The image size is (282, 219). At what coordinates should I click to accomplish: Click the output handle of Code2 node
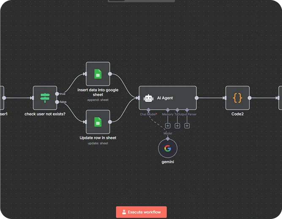tap(249, 98)
